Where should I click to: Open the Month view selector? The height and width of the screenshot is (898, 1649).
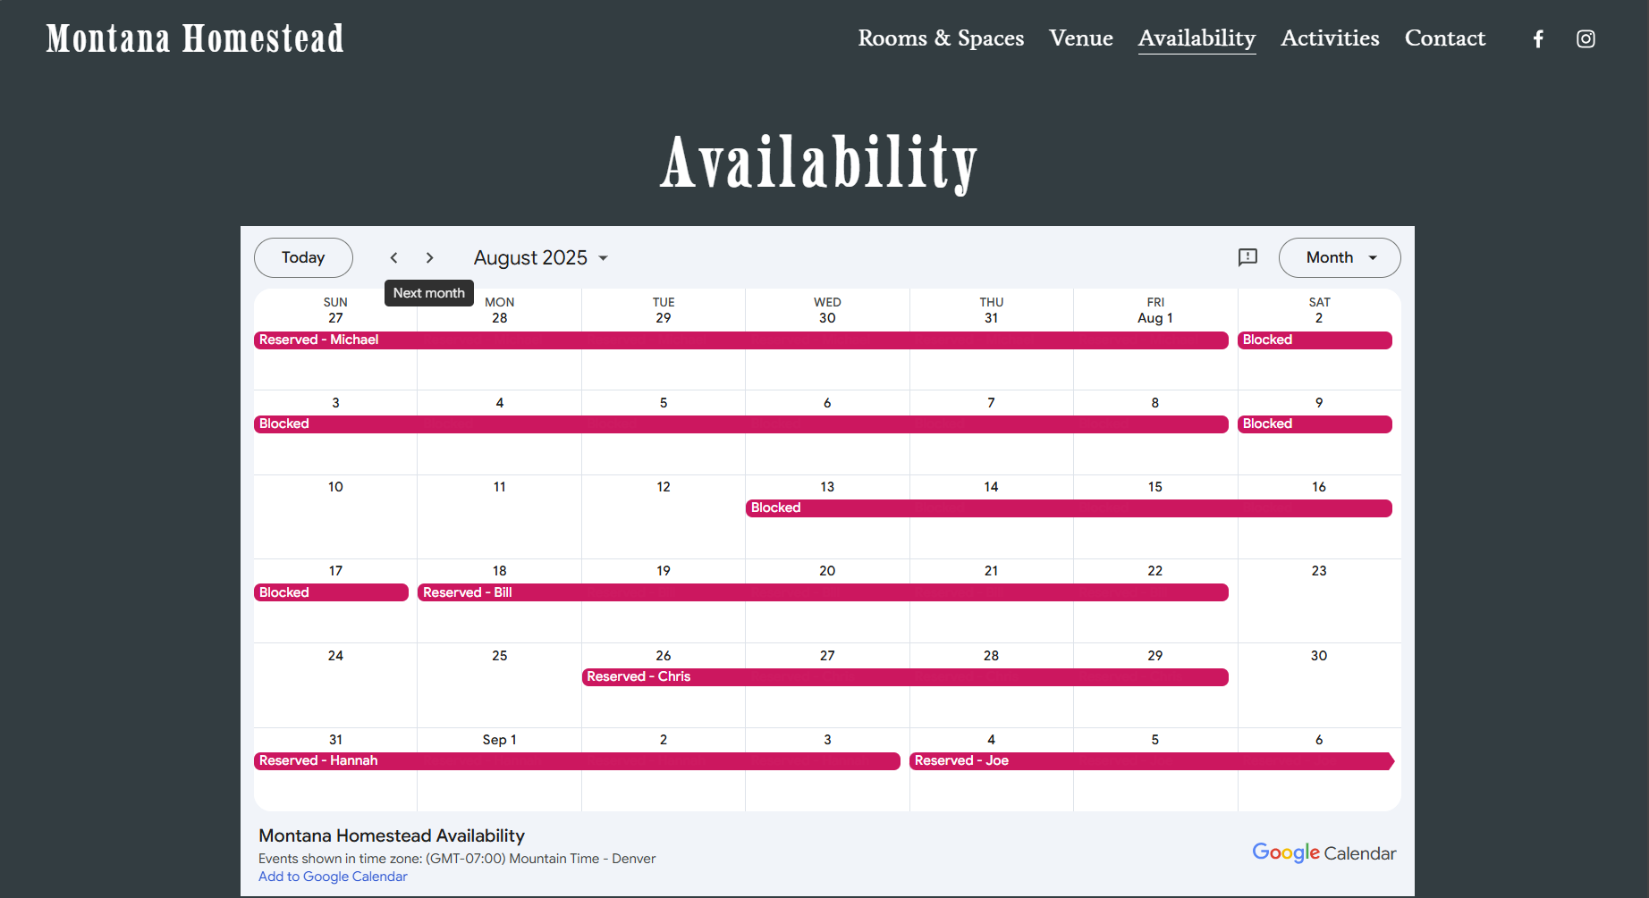click(x=1339, y=257)
